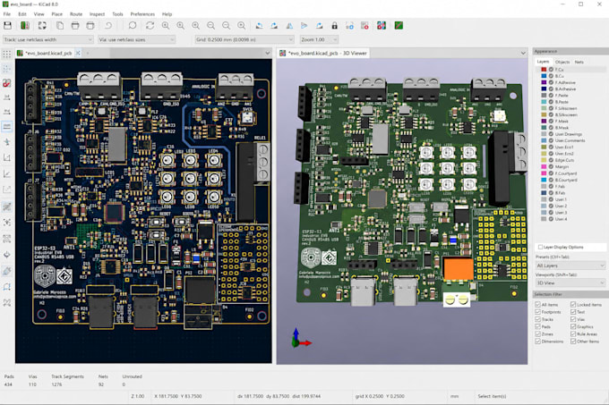Select the evo_board.kicad_pcb 3D Viewer tab

[x=323, y=53]
